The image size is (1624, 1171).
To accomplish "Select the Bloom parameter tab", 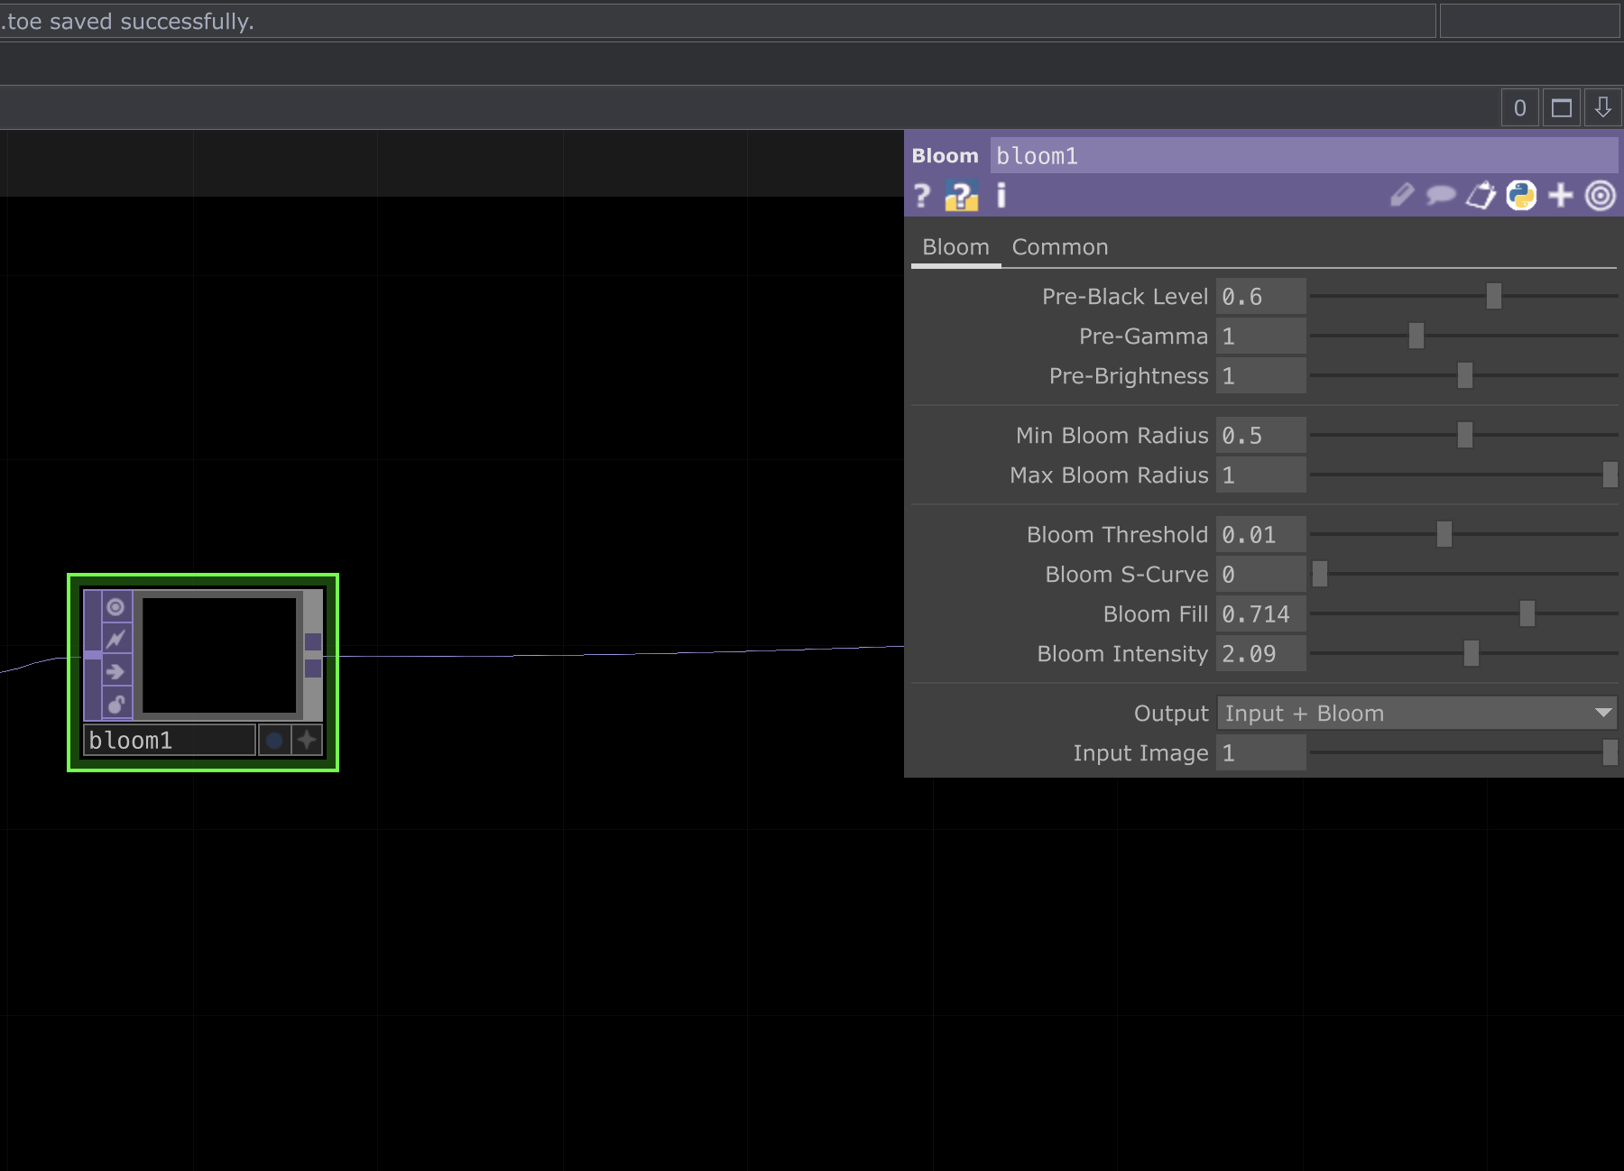I will pyautogui.click(x=955, y=247).
